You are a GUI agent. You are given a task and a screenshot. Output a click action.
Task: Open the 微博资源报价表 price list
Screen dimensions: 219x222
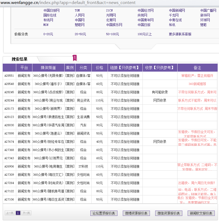(136, 213)
